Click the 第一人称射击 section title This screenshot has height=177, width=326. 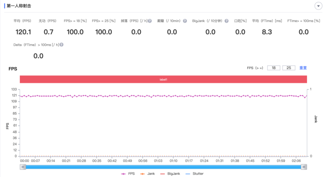[19, 6]
